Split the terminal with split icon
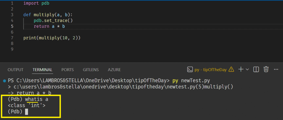This screenshot has width=283, height=120. click(x=256, y=69)
